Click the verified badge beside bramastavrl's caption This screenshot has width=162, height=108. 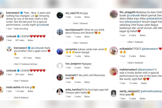coord(21,13)
